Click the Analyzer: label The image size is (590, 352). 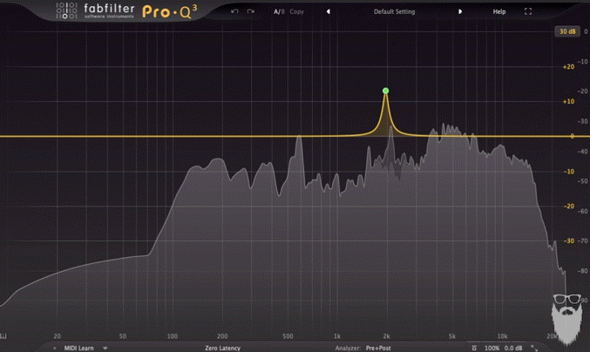point(348,348)
